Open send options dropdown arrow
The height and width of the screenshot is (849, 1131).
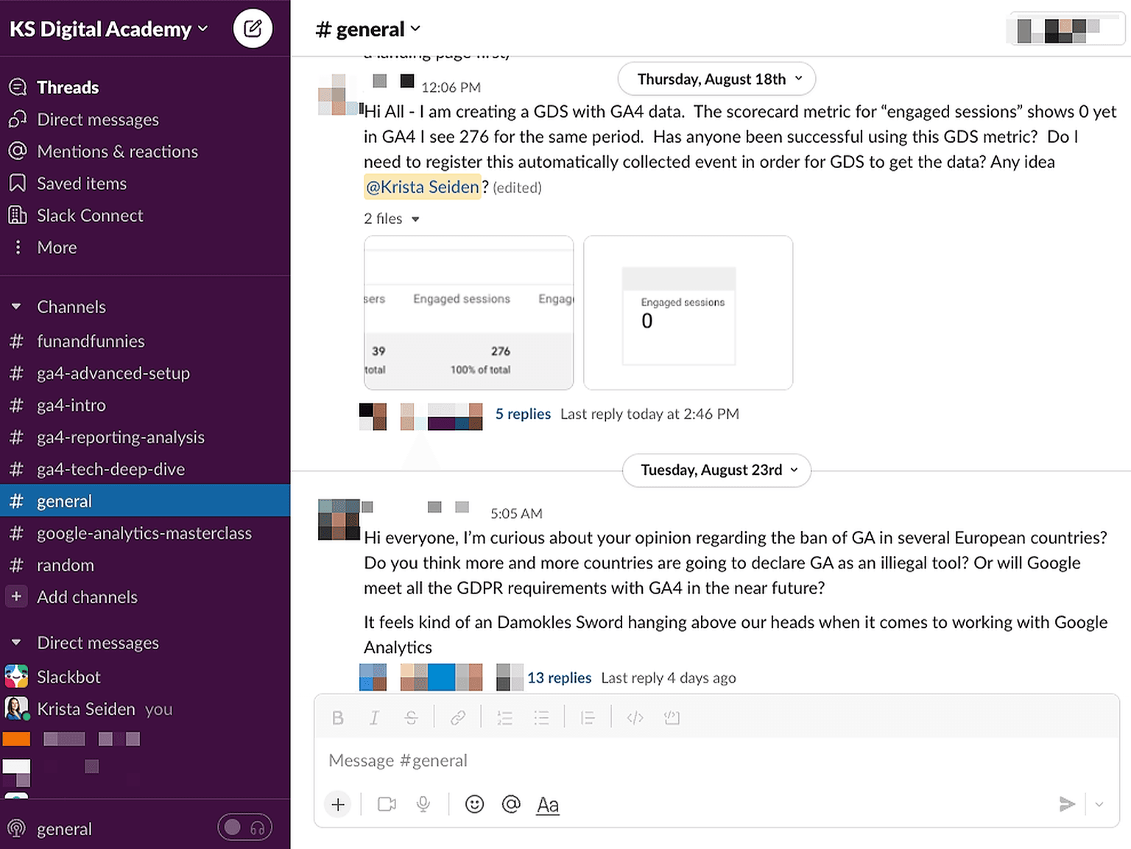point(1099,804)
